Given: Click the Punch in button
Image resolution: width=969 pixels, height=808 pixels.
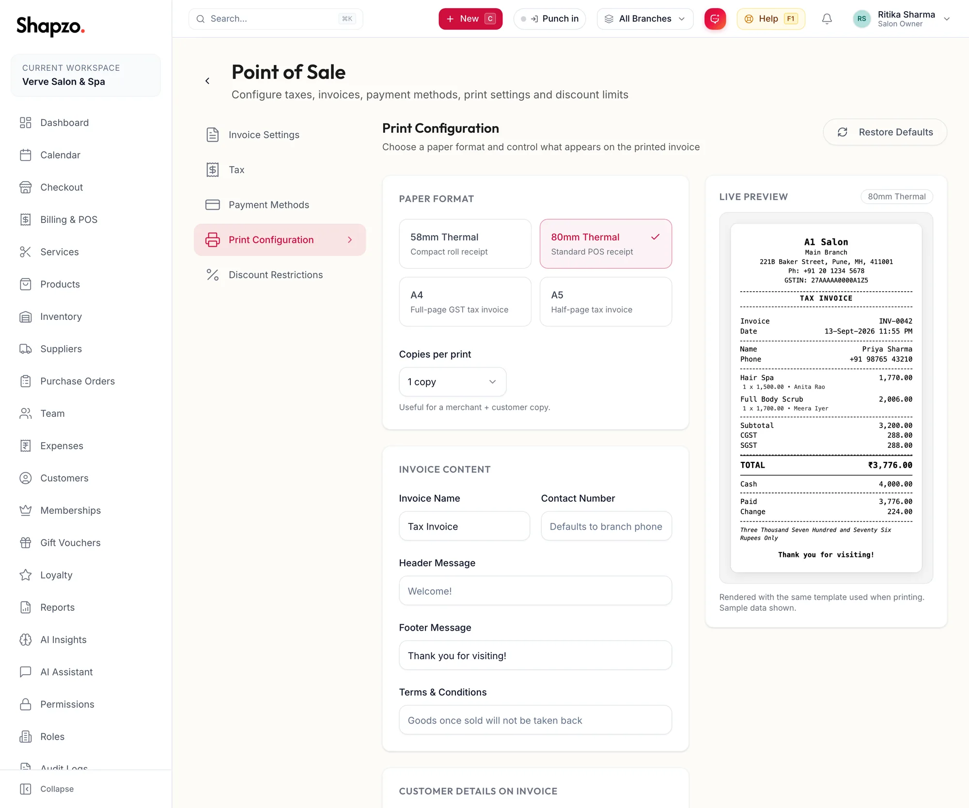Looking at the screenshot, I should pyautogui.click(x=549, y=19).
